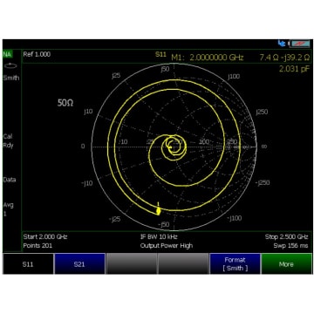Click the M1 2.0000000 GHz marker readout
The width and height of the screenshot is (314, 314).
[x=207, y=58]
